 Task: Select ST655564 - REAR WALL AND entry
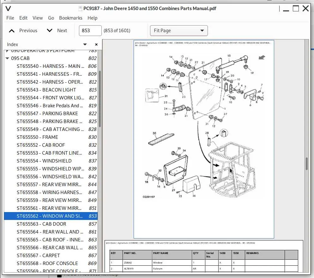(x=51, y=232)
